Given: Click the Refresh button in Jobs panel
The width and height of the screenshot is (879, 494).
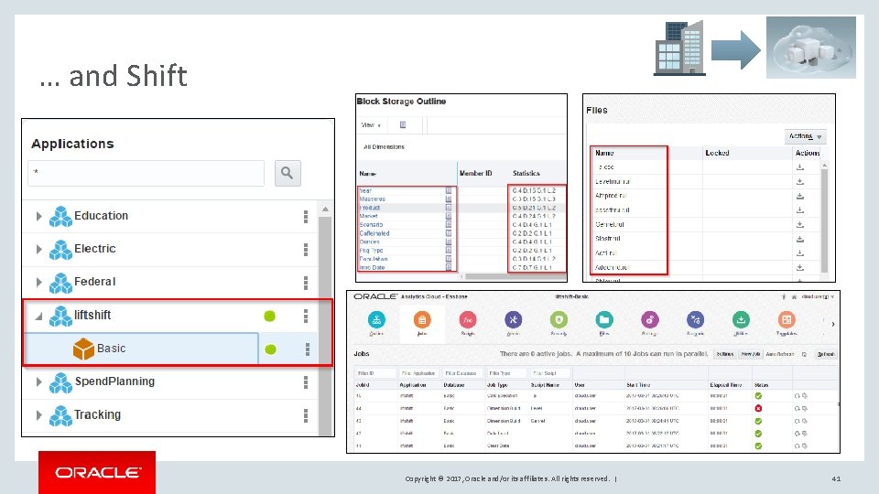Looking at the screenshot, I should (x=825, y=355).
